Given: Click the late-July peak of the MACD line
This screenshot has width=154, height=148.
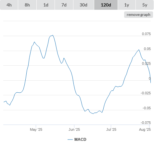Looking at the screenshot, I should (x=139, y=50).
